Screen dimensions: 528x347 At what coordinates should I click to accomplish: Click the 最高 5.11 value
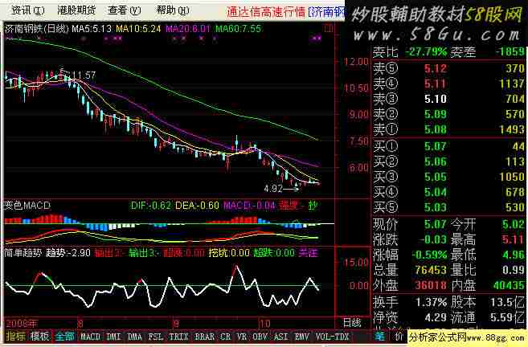click(x=514, y=239)
